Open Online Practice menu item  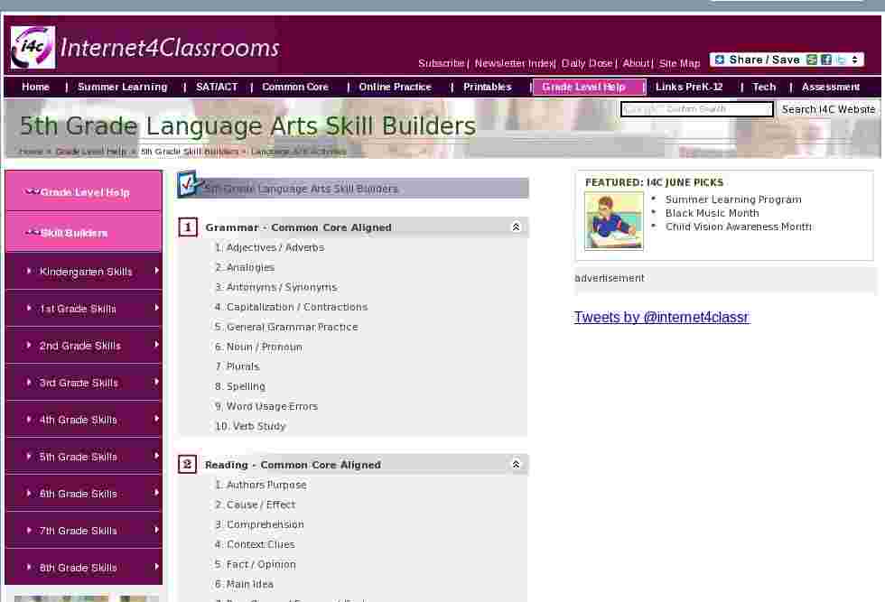point(396,87)
